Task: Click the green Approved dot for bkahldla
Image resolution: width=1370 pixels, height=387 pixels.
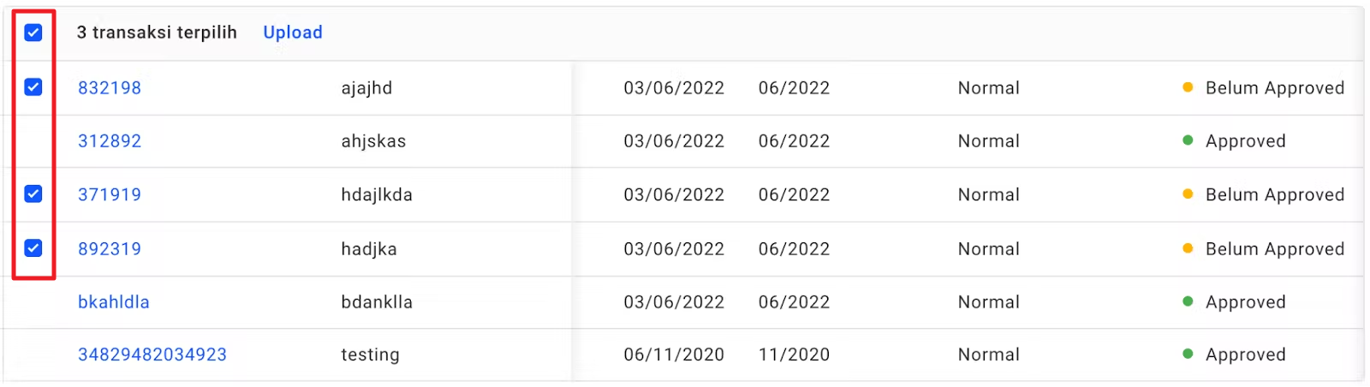Action: (x=1188, y=301)
